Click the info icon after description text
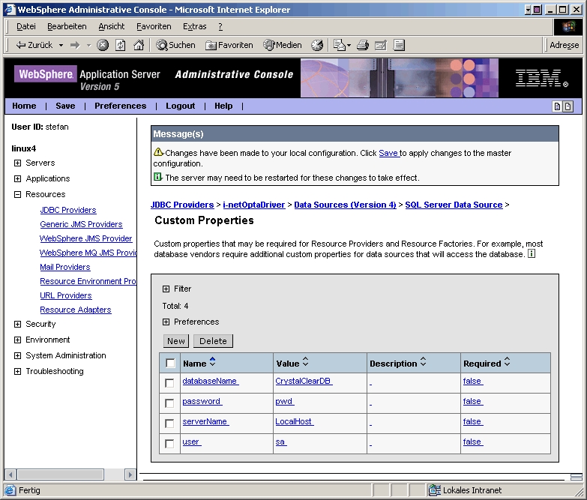This screenshot has width=587, height=500. (x=532, y=253)
